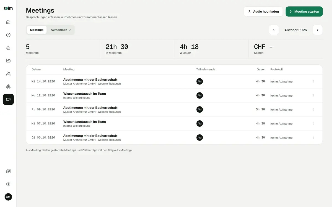Open details chevron for 07.10.2026 meeting
Image resolution: width=332 pixels, height=207 pixels.
pos(313,124)
